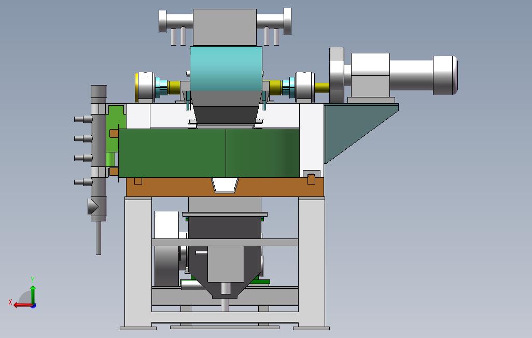Select the white gearbox housing left of motor
This screenshot has height=338, width=532.
coord(370,75)
